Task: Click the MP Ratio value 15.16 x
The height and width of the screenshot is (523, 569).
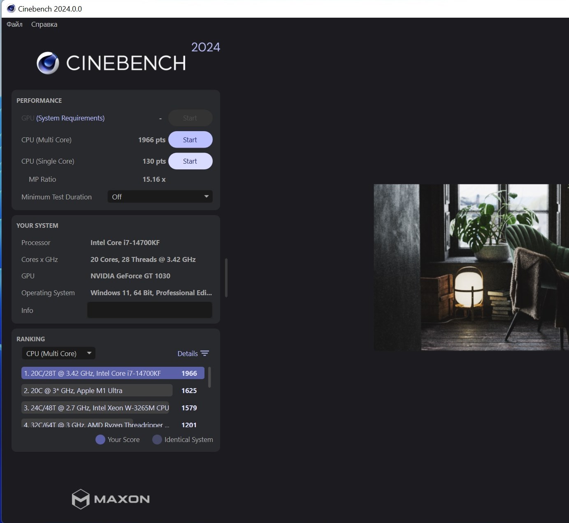Action: [154, 179]
